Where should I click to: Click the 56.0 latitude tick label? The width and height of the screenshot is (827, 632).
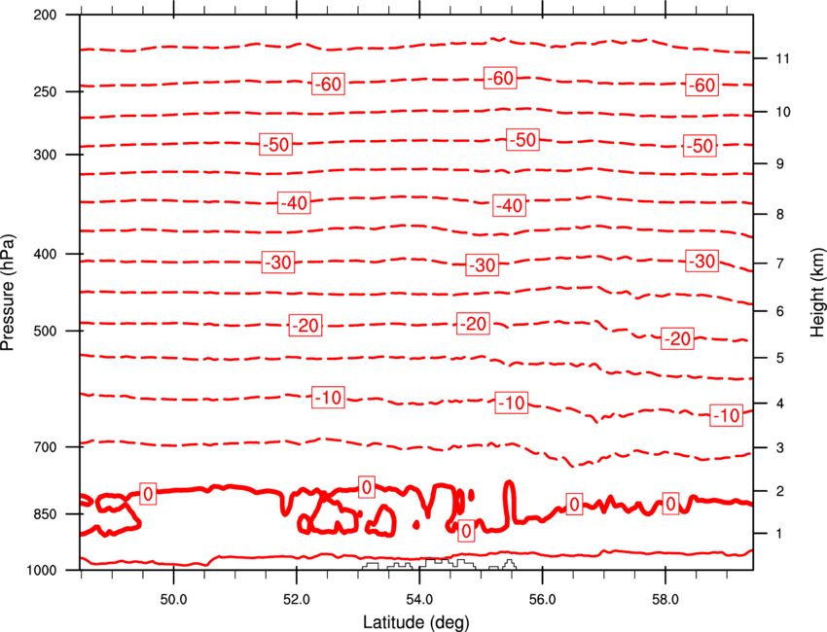(542, 600)
